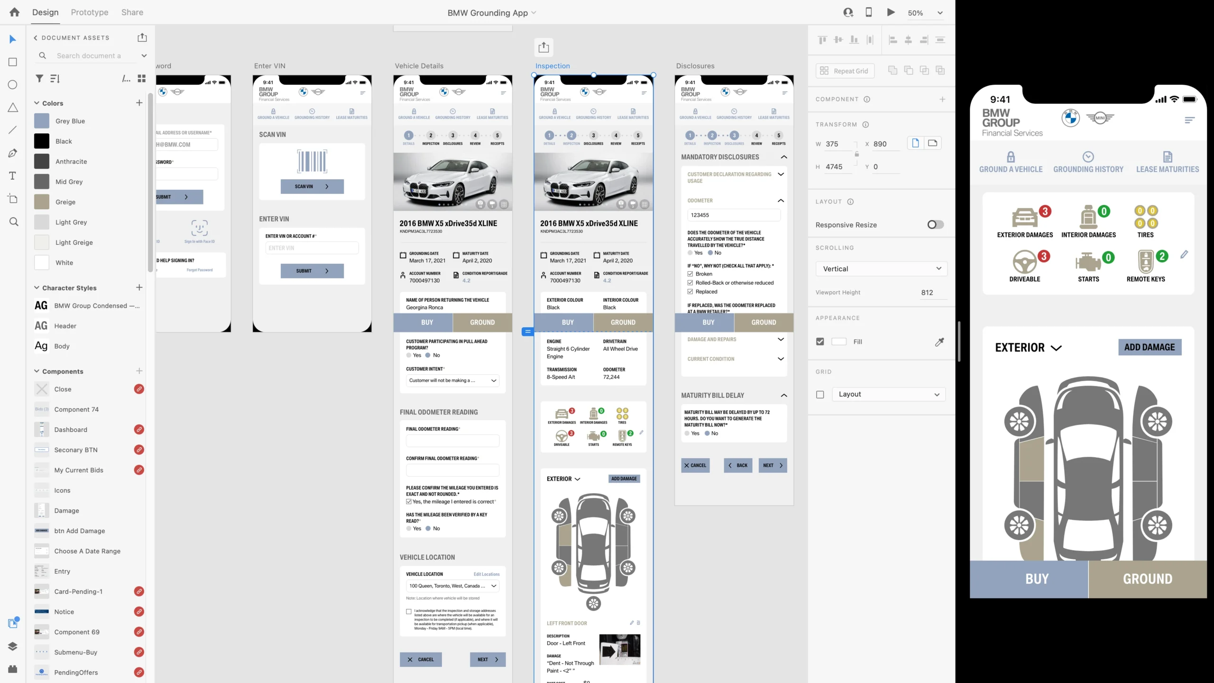Pick the Select arrow tool
The height and width of the screenshot is (683, 1214).
tap(13, 39)
